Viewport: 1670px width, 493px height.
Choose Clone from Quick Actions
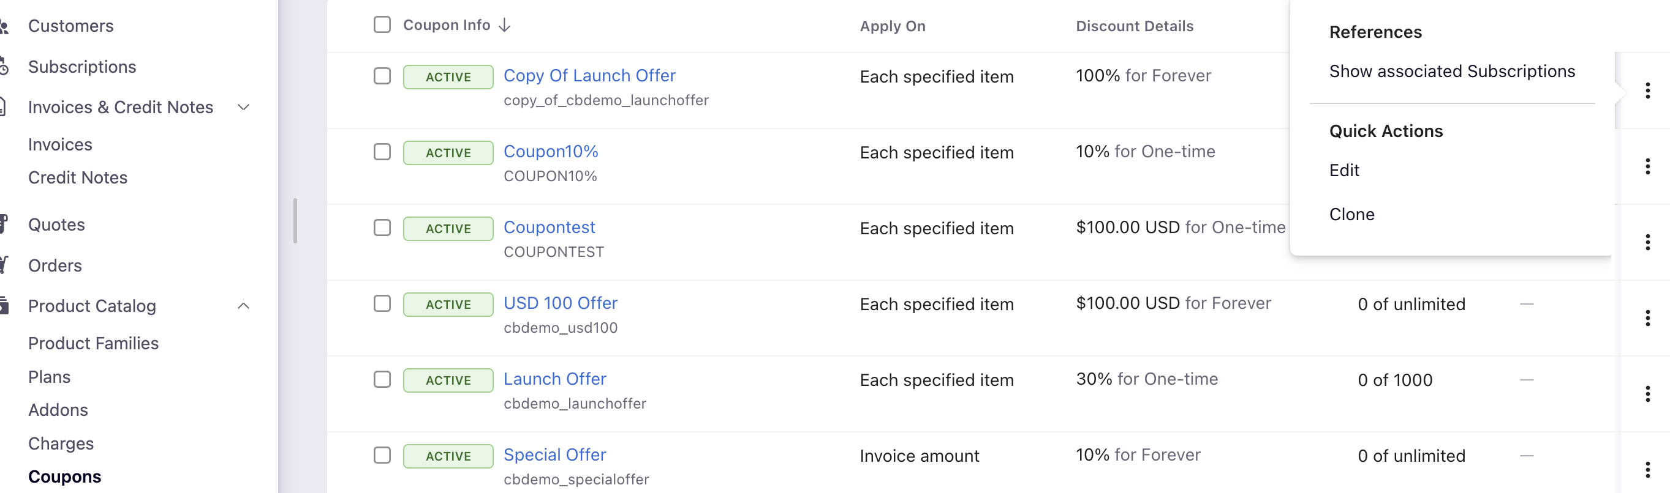pyautogui.click(x=1351, y=214)
